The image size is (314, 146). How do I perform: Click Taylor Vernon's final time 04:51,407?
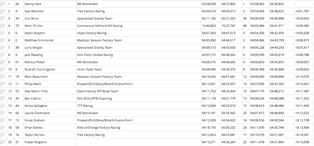coord(277,135)
